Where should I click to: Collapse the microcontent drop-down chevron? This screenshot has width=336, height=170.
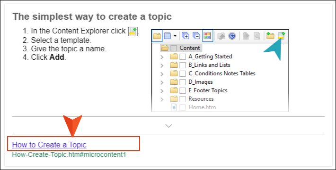point(168,126)
